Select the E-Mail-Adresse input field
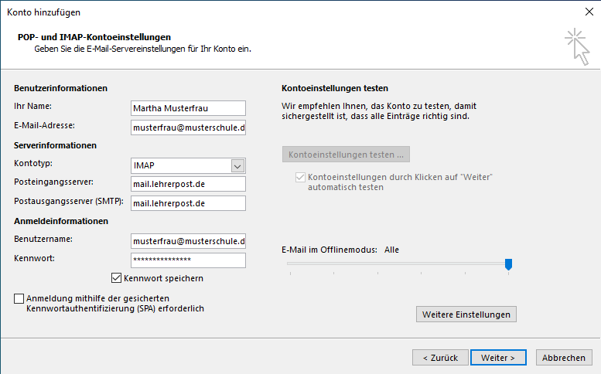The height and width of the screenshot is (374, 601). (x=188, y=127)
